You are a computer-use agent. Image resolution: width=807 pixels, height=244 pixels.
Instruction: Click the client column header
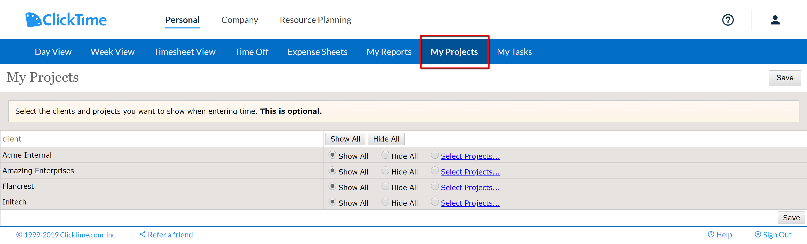(12, 139)
